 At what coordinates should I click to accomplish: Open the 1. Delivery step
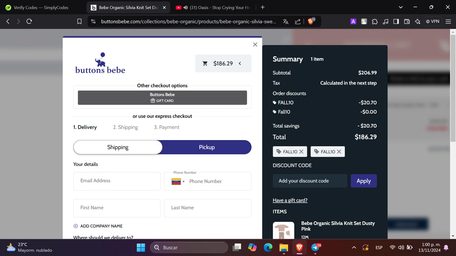tap(85, 127)
